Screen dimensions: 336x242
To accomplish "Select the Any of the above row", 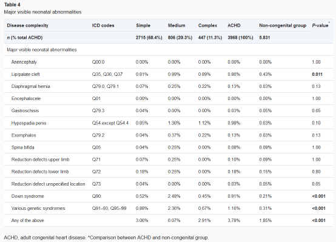I will [168, 220].
